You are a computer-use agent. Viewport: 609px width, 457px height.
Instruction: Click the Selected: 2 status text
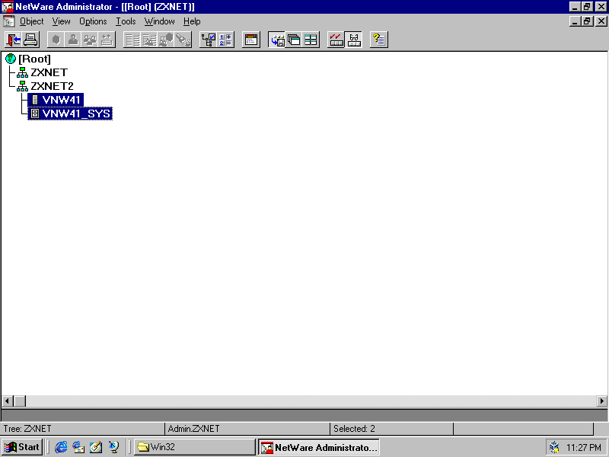click(x=354, y=429)
